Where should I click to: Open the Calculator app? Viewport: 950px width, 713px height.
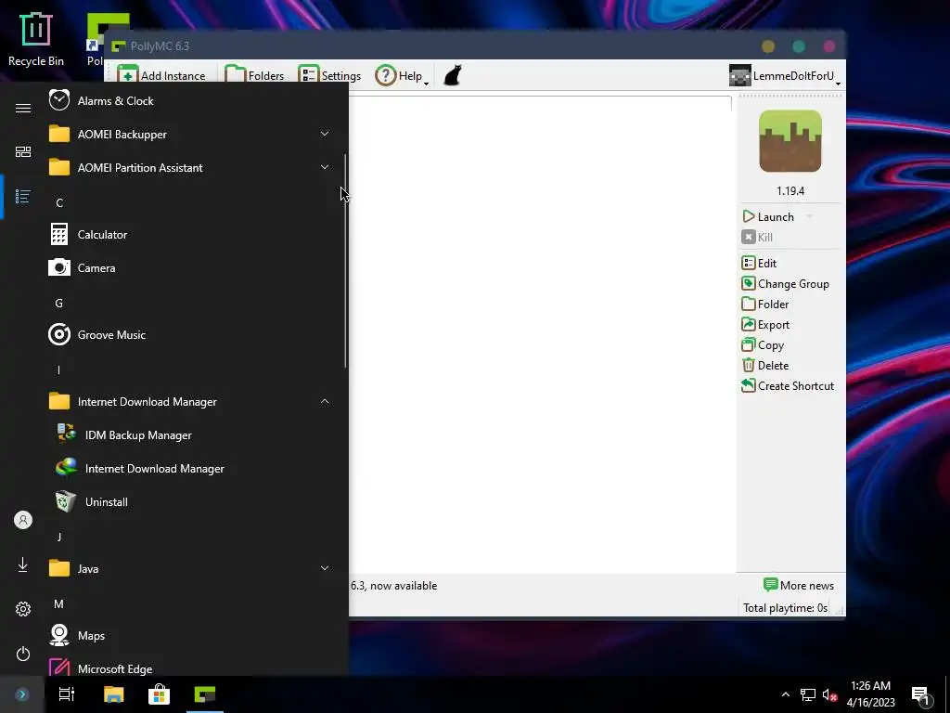pyautogui.click(x=191, y=234)
